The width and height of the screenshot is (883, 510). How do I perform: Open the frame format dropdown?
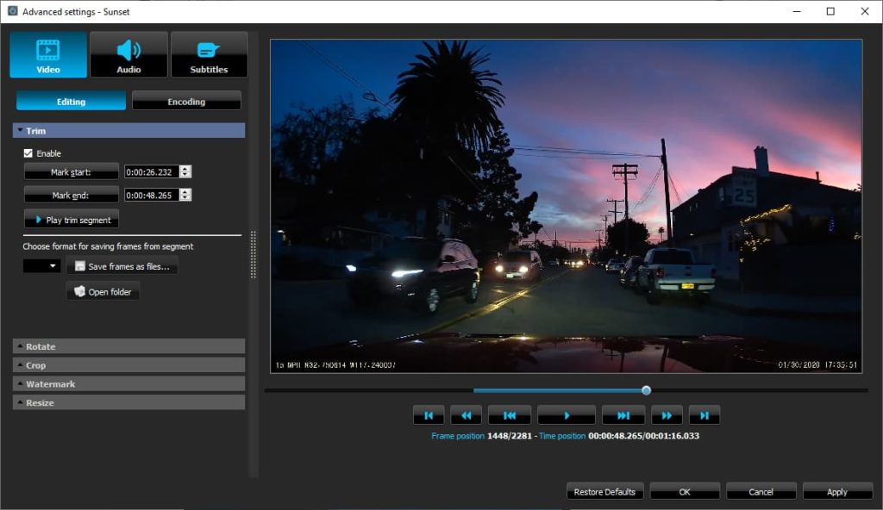click(40, 265)
